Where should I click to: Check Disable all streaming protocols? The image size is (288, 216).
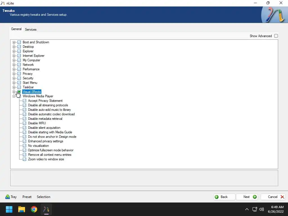(24, 105)
